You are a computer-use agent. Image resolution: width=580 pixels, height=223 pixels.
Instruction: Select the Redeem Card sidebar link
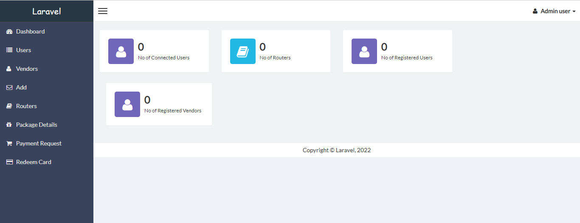[x=34, y=162]
